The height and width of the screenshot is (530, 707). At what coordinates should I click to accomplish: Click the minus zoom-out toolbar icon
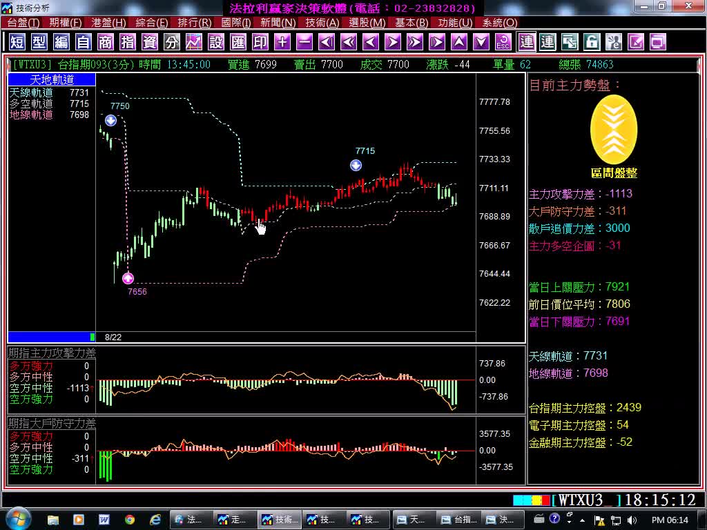[x=304, y=42]
